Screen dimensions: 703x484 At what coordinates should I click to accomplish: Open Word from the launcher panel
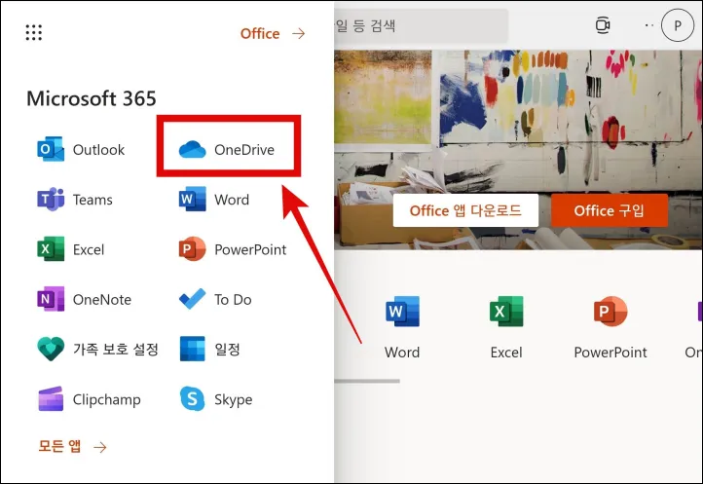point(214,200)
